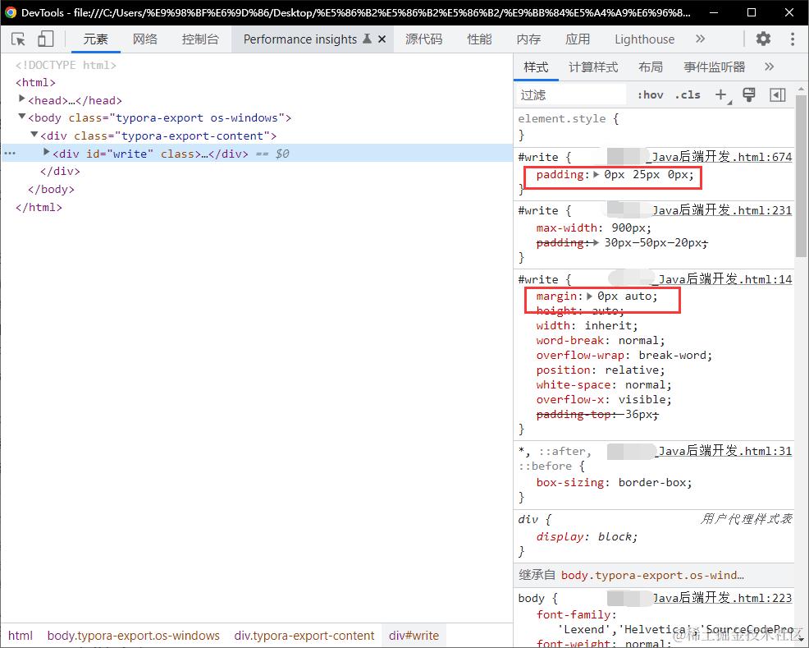Open source link html:31
809x648 pixels.
(724, 451)
